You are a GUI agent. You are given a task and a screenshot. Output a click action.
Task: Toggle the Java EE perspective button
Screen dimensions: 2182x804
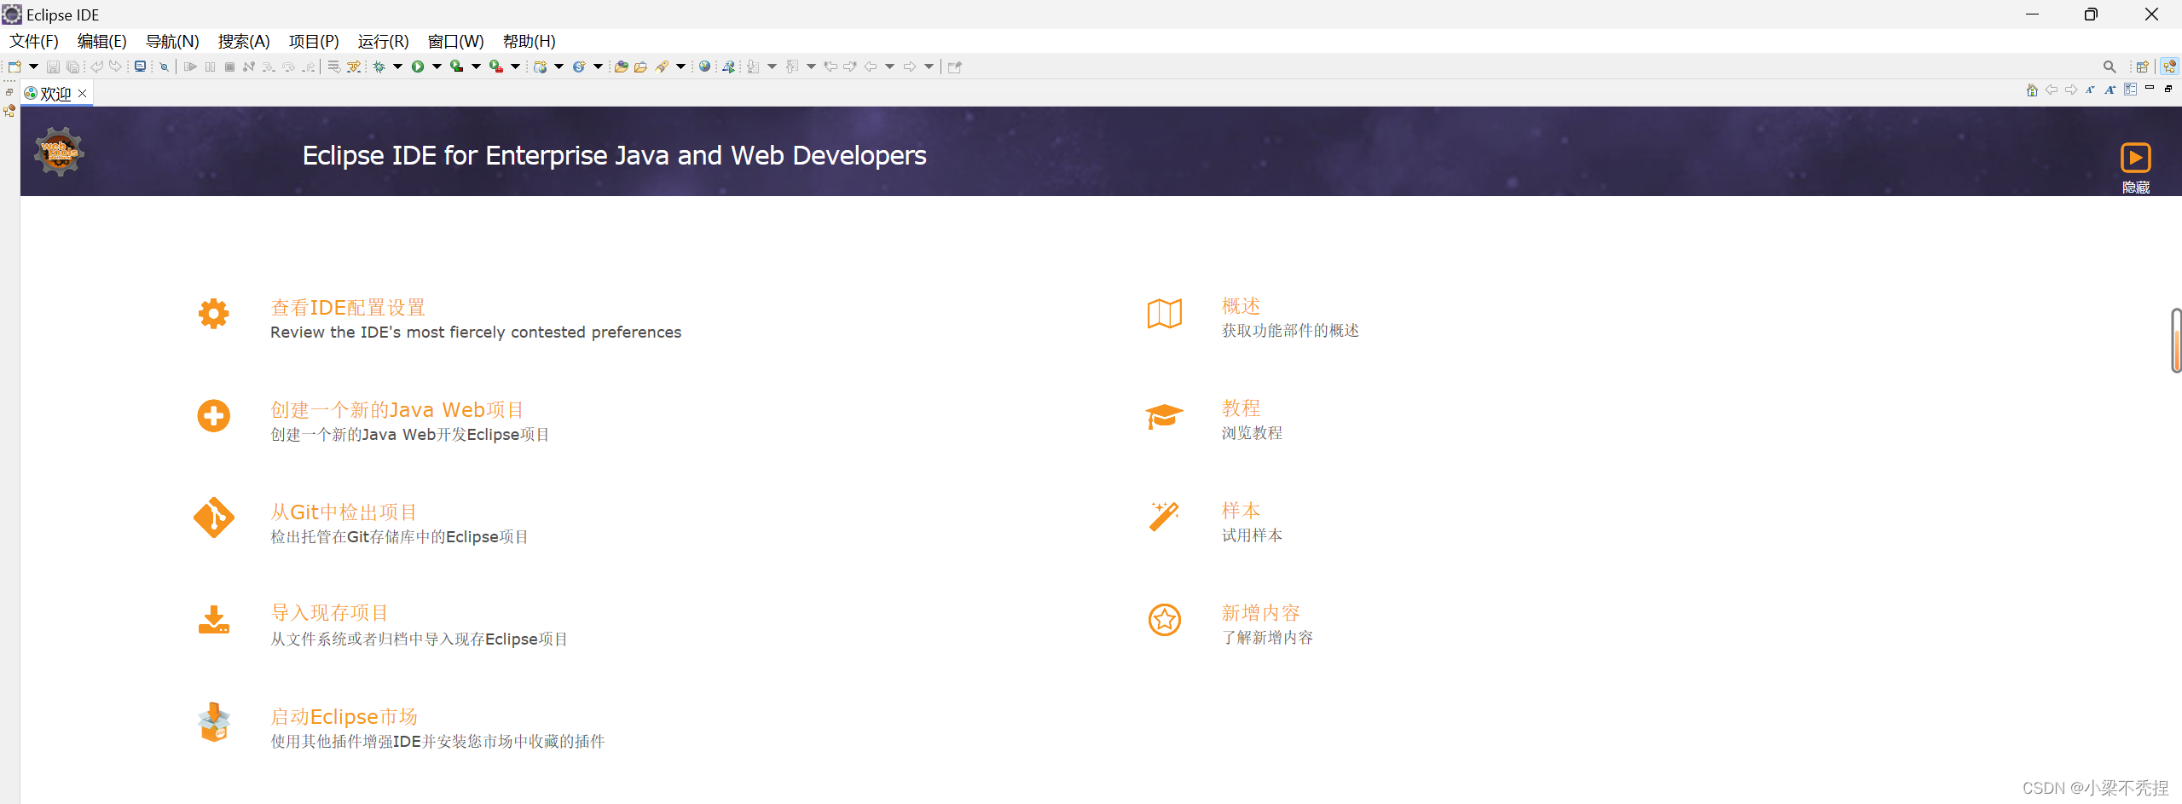point(2169,67)
